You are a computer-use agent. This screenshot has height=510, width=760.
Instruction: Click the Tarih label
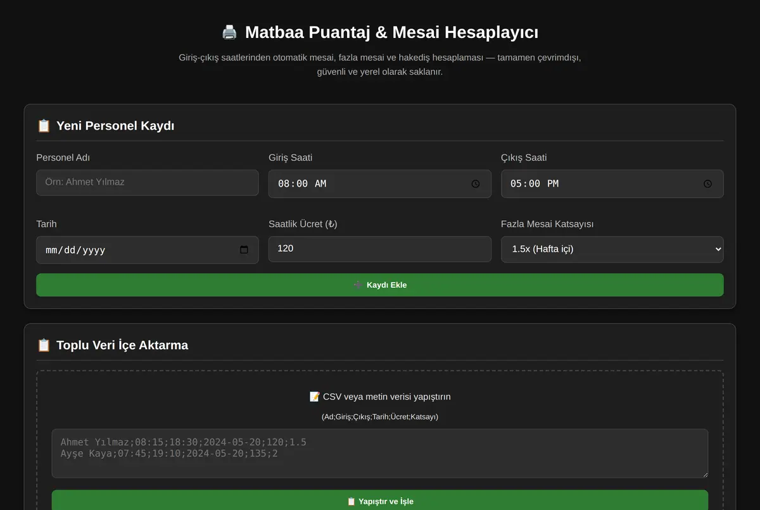point(46,224)
